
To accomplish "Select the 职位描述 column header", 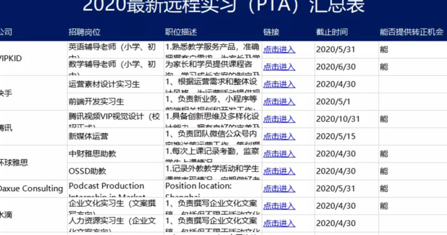I will coord(181,32).
